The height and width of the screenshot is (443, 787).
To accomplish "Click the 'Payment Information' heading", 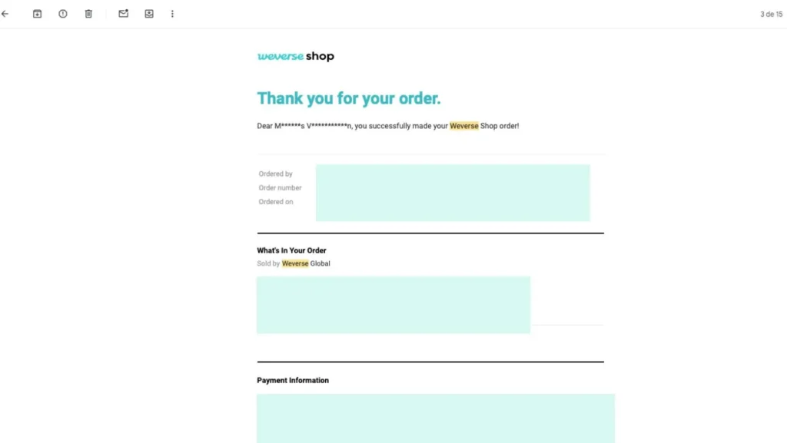I will click(x=293, y=380).
